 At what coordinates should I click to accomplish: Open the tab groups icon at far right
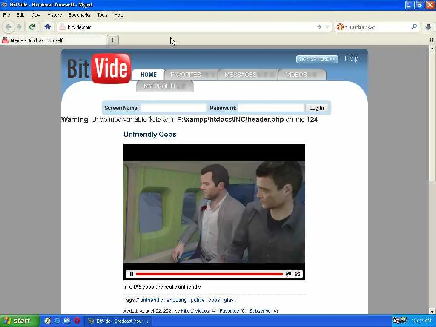(x=432, y=40)
